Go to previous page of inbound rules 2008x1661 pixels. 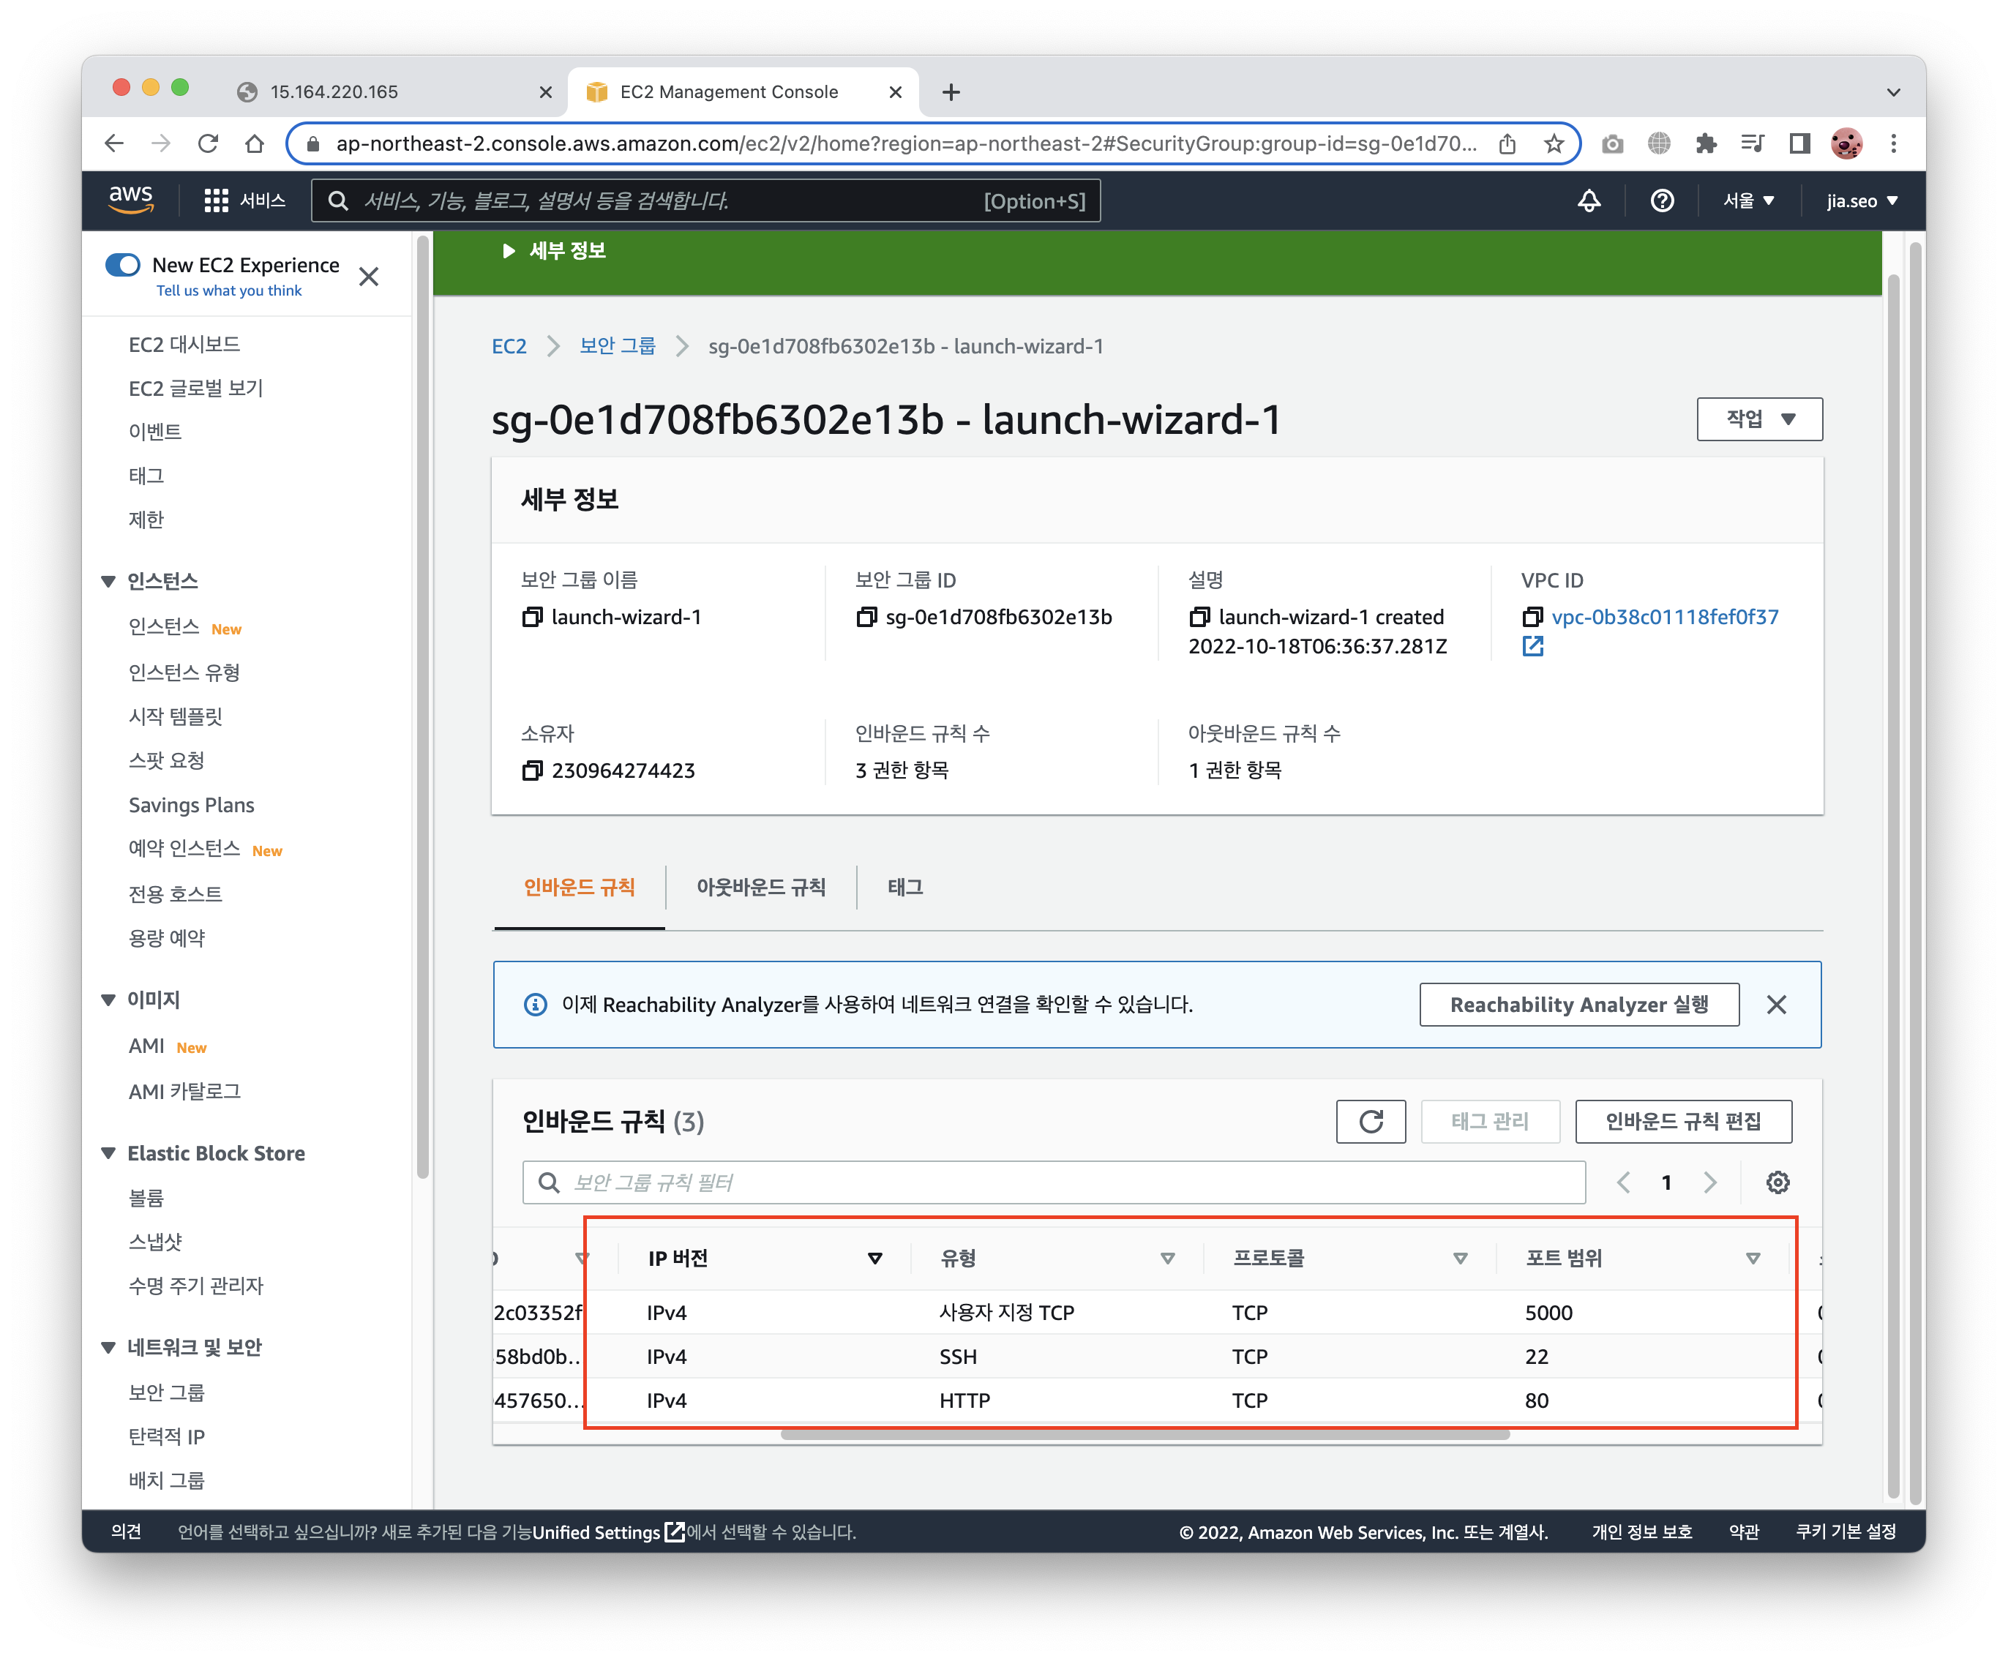pyautogui.click(x=1624, y=1183)
